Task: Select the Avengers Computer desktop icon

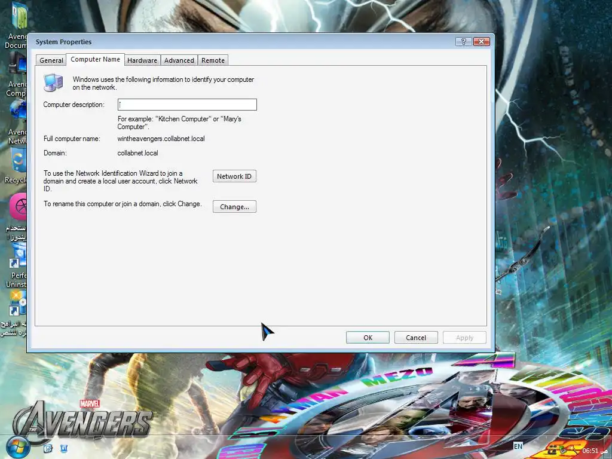Action: tap(16, 75)
